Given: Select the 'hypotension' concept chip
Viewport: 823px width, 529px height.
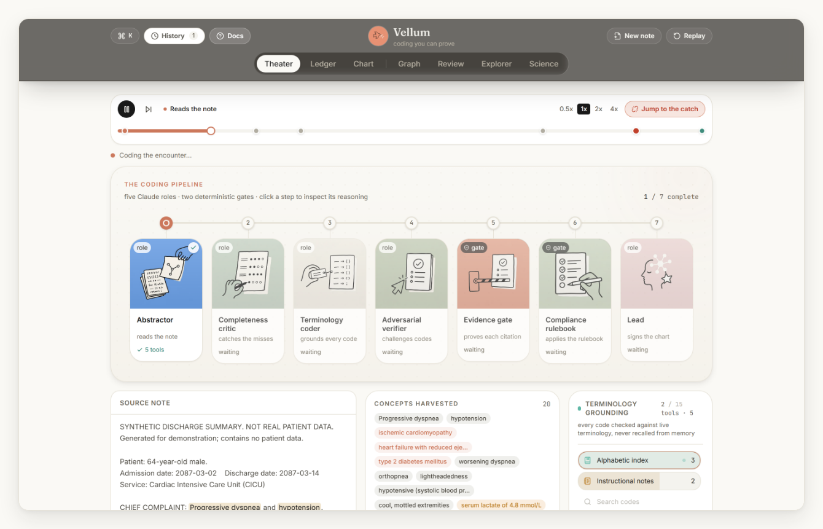Looking at the screenshot, I should pos(469,418).
